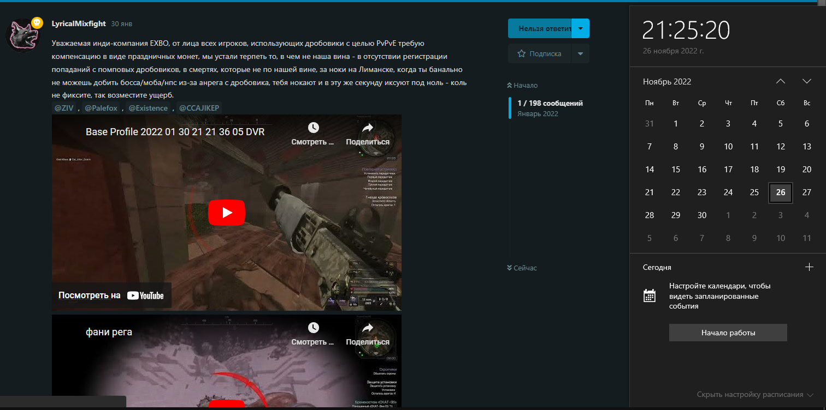Open the @Existence mention

click(148, 108)
